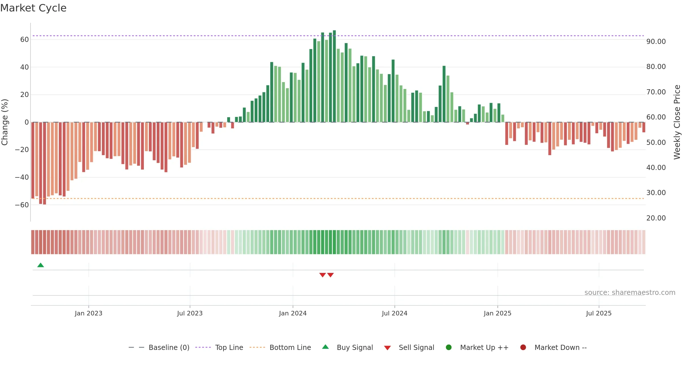The height and width of the screenshot is (385, 685).
Task: Toggle the Baseline (0) legend label
Action: (169, 347)
